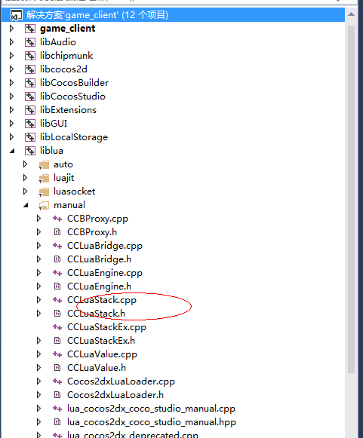Collapse the liblua project node
This screenshot has height=438, width=363.
point(12,151)
